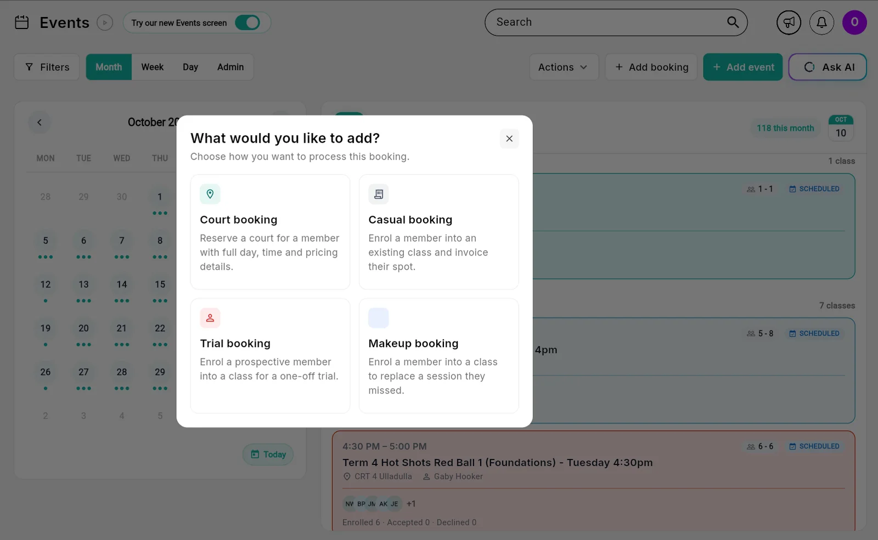Click the search magnifier icon
The image size is (878, 540).
(x=733, y=22)
